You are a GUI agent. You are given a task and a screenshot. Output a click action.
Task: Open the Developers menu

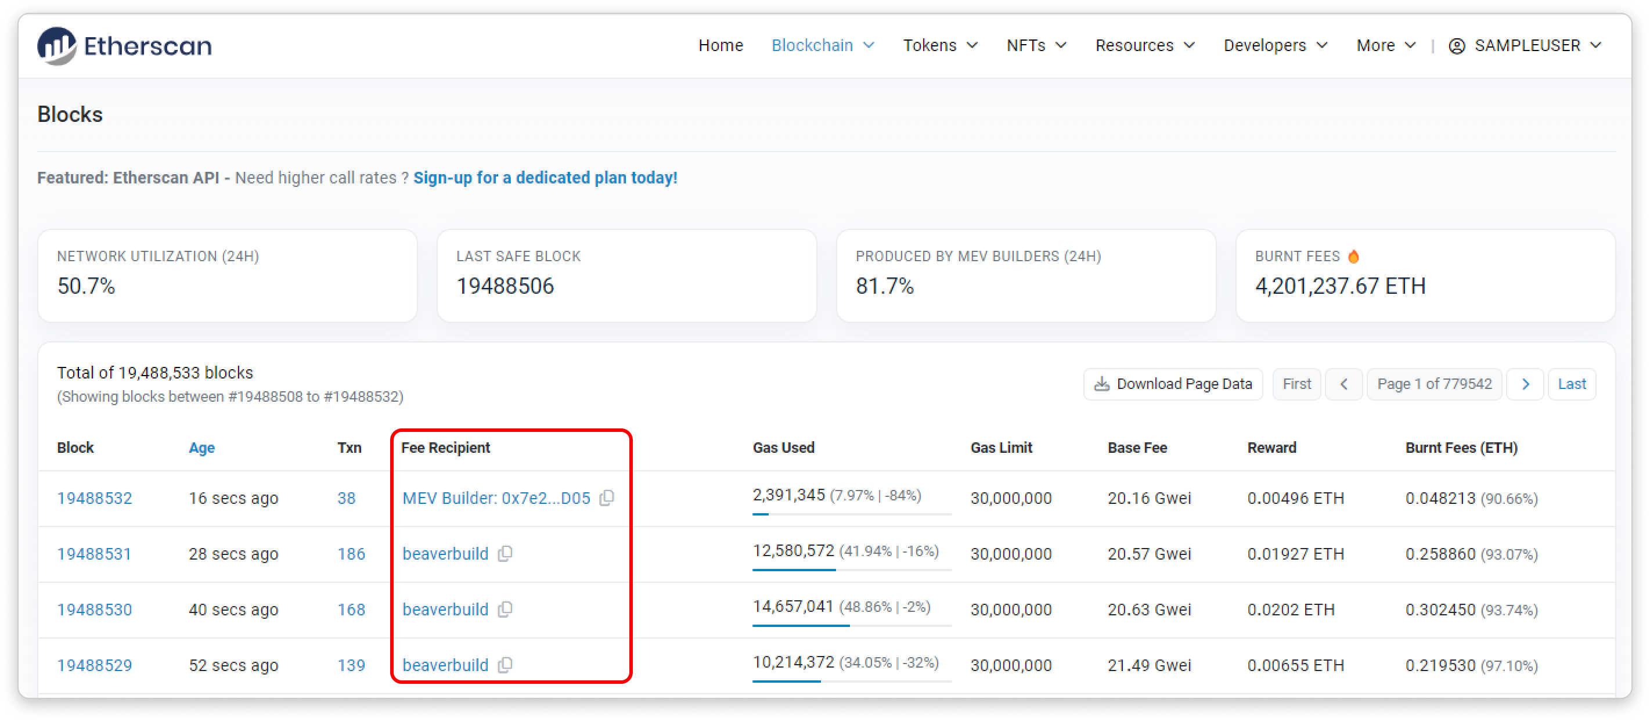(x=1274, y=45)
